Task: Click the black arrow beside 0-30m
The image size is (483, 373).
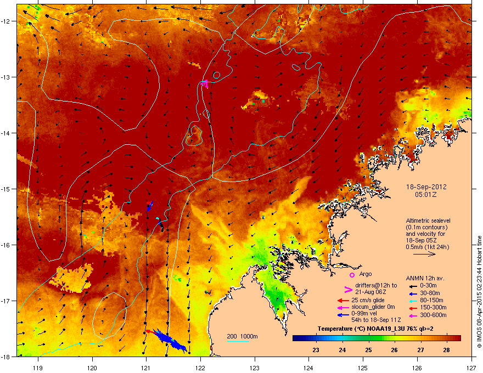Action: click(x=412, y=286)
